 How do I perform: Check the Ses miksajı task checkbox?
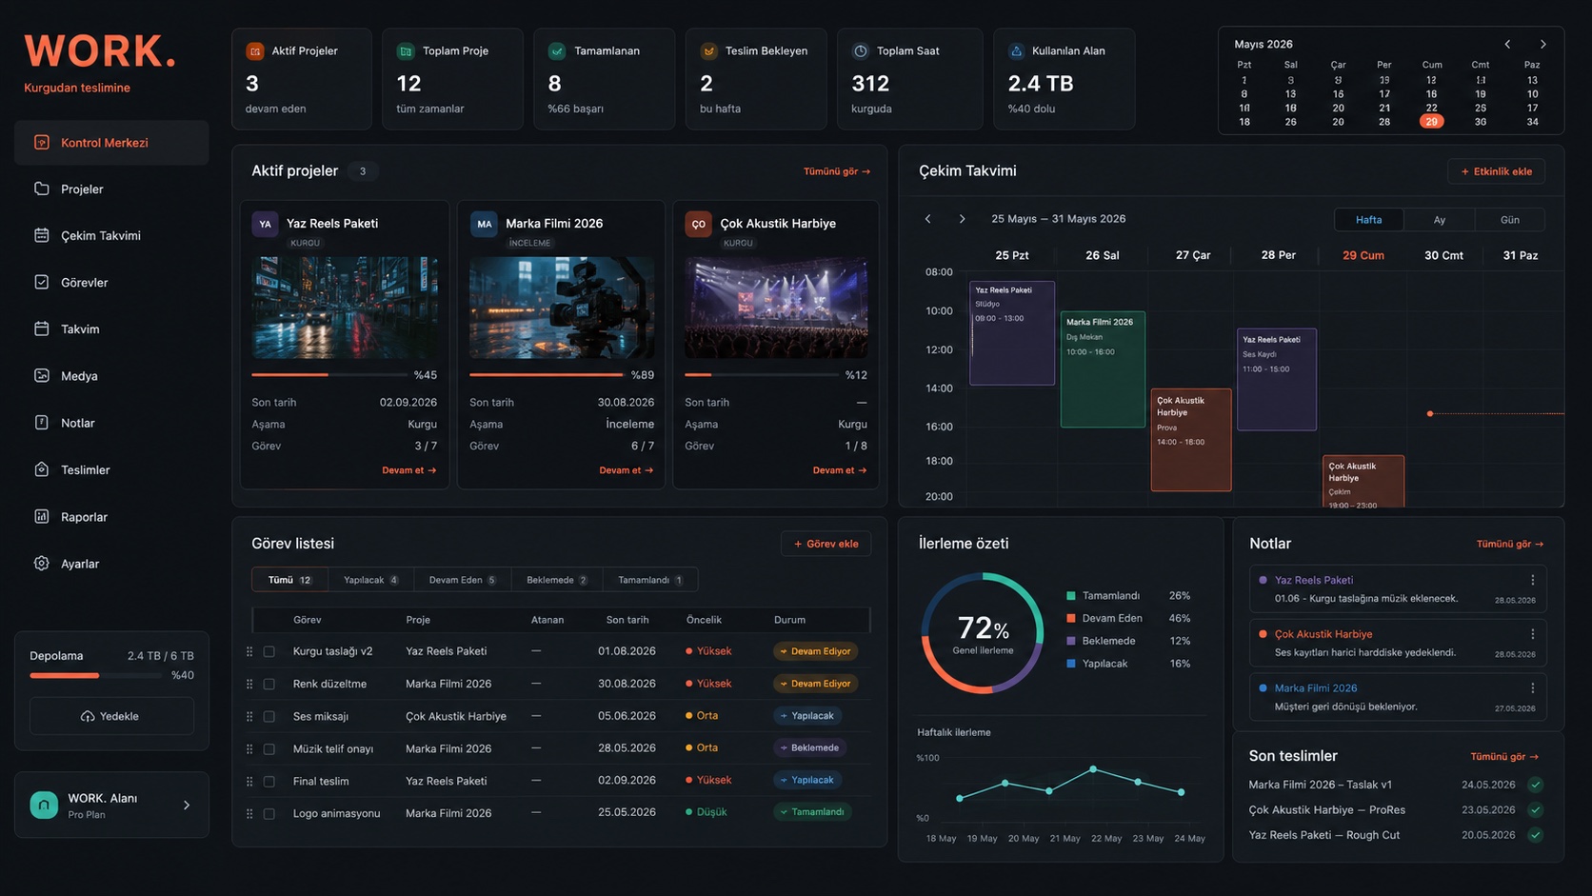[269, 716]
